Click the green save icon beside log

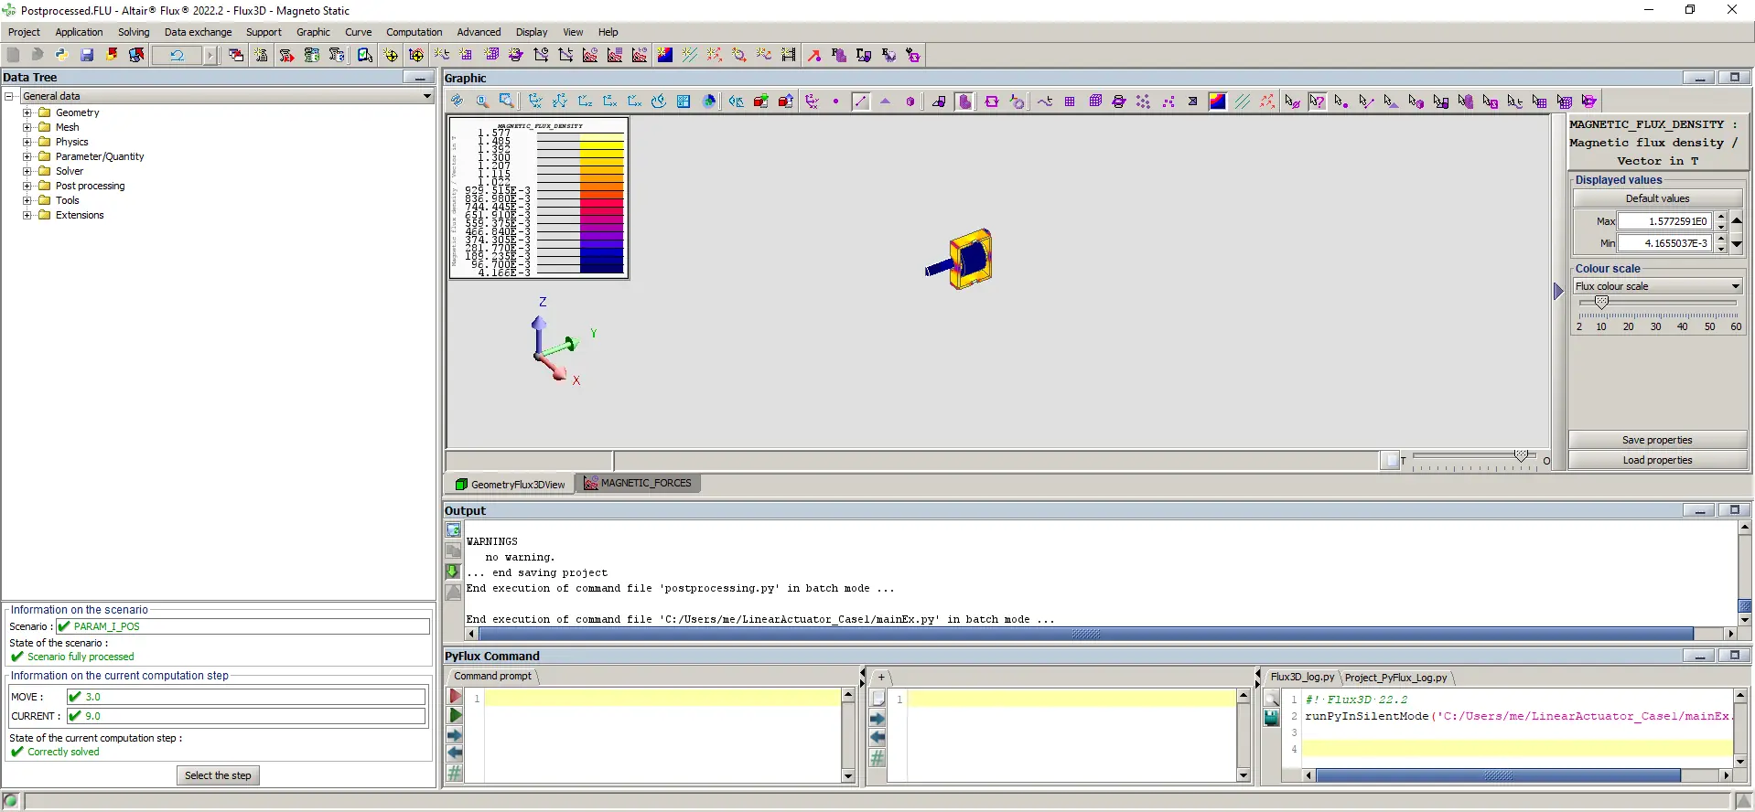1272,719
